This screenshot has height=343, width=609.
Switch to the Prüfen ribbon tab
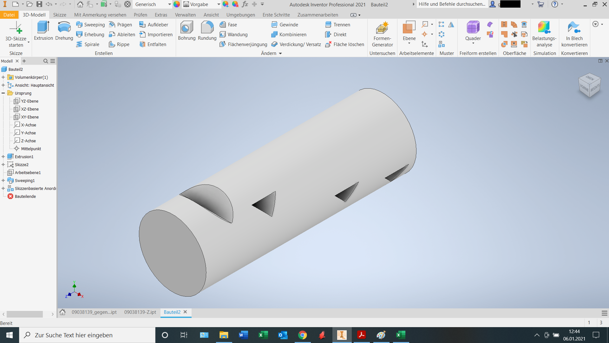click(140, 15)
